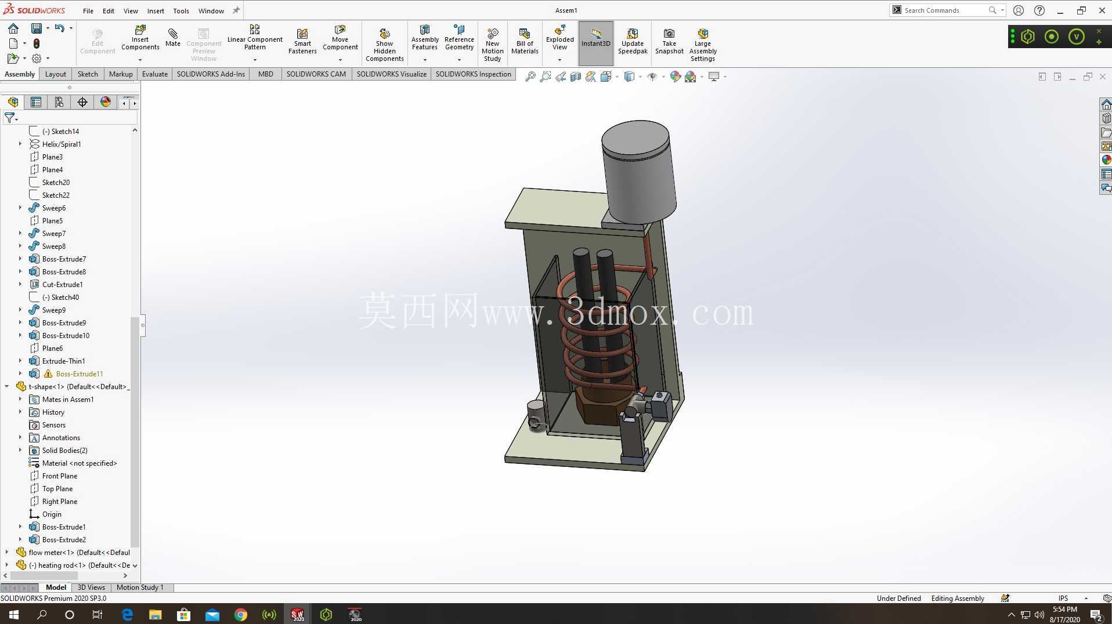The width and height of the screenshot is (1112, 624).
Task: Click Update Speedpak icon
Action: [x=632, y=41]
